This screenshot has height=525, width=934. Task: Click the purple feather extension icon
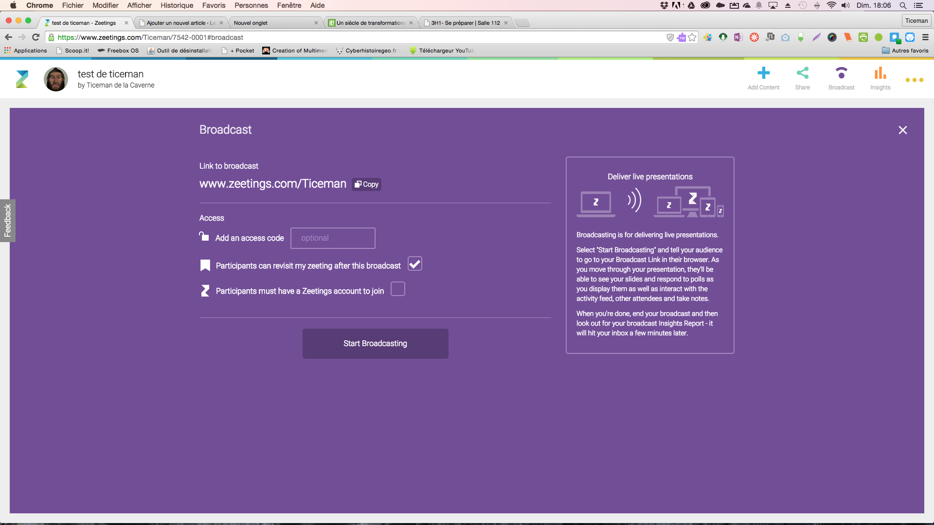[816, 37]
